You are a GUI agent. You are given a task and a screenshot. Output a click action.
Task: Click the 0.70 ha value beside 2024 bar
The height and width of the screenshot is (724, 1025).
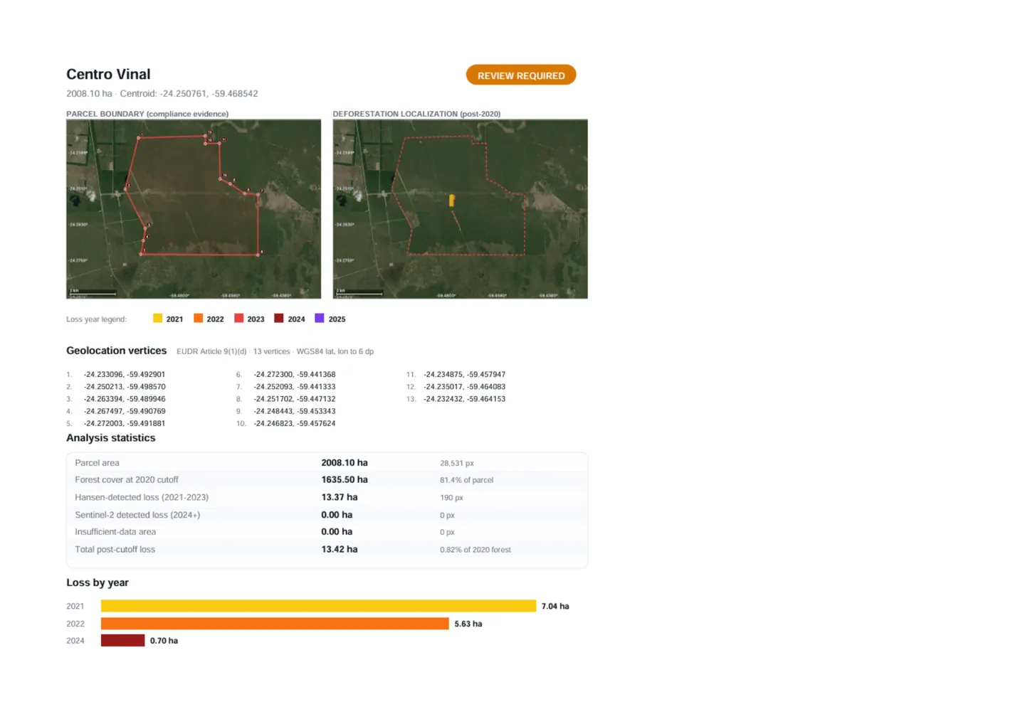point(164,641)
